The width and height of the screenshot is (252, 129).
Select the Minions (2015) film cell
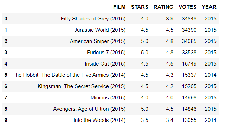pyautogui.click(x=108, y=98)
